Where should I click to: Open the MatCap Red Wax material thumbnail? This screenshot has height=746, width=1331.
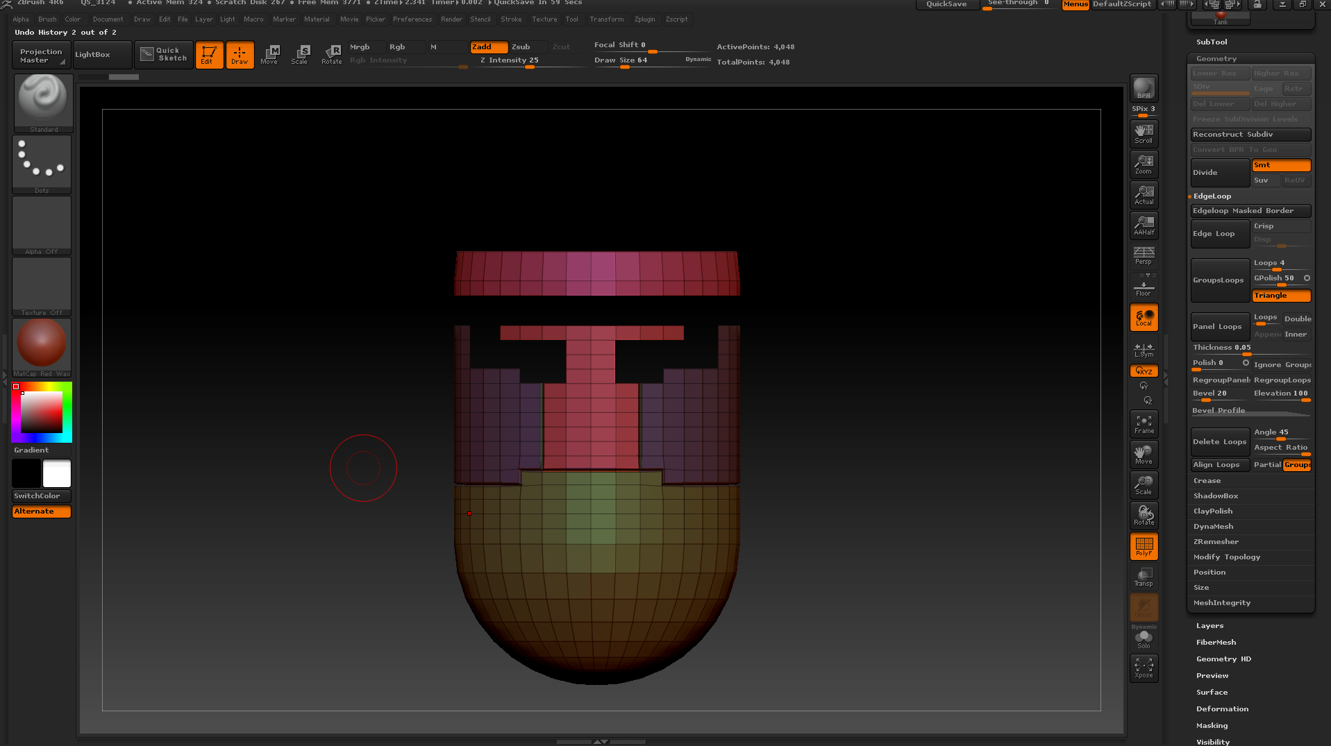click(42, 347)
